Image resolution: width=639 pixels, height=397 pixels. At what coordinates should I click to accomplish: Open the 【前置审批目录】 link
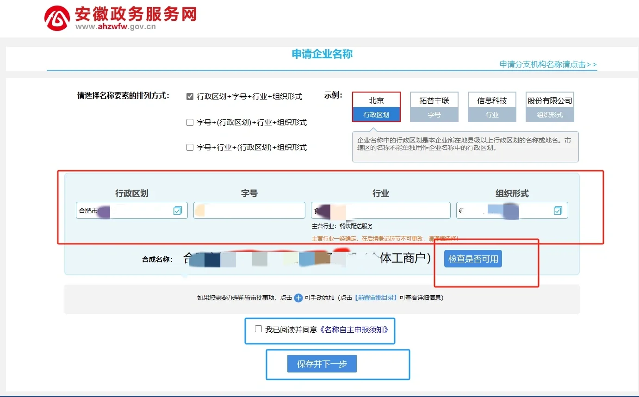(376, 298)
